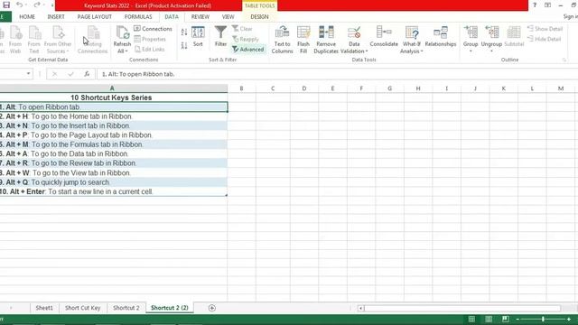Switch to VIEW ribbon tab
This screenshot has height=325, width=578.
[x=228, y=17]
